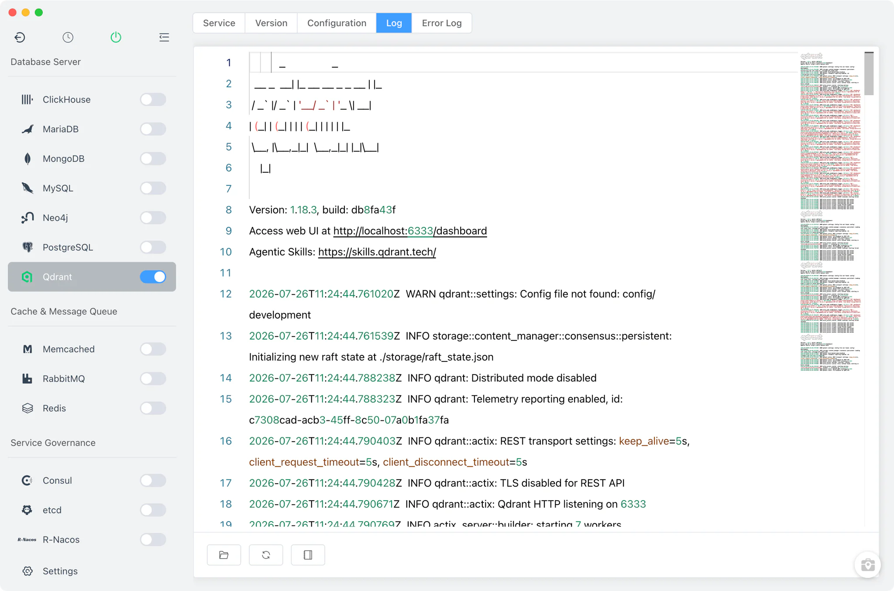Switch to the Service tab
The image size is (894, 591).
pyautogui.click(x=219, y=23)
